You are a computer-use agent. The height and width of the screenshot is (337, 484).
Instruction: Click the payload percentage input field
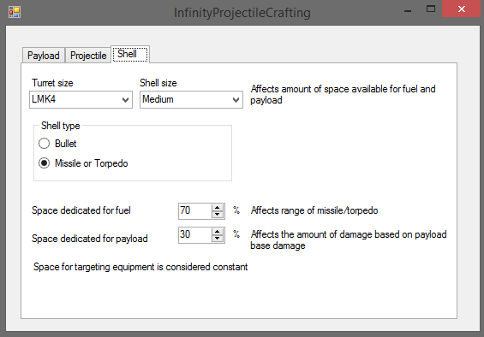click(195, 235)
